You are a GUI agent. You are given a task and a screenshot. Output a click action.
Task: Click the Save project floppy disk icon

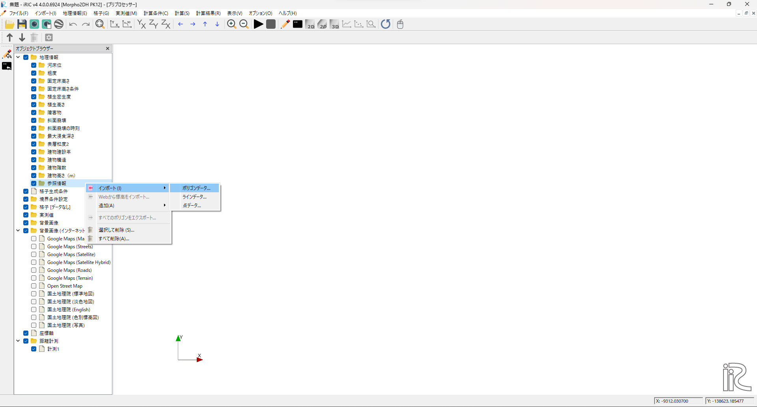22,24
